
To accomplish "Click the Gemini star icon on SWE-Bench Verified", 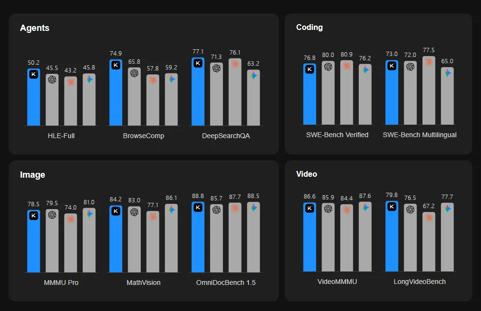I will [x=365, y=70].
